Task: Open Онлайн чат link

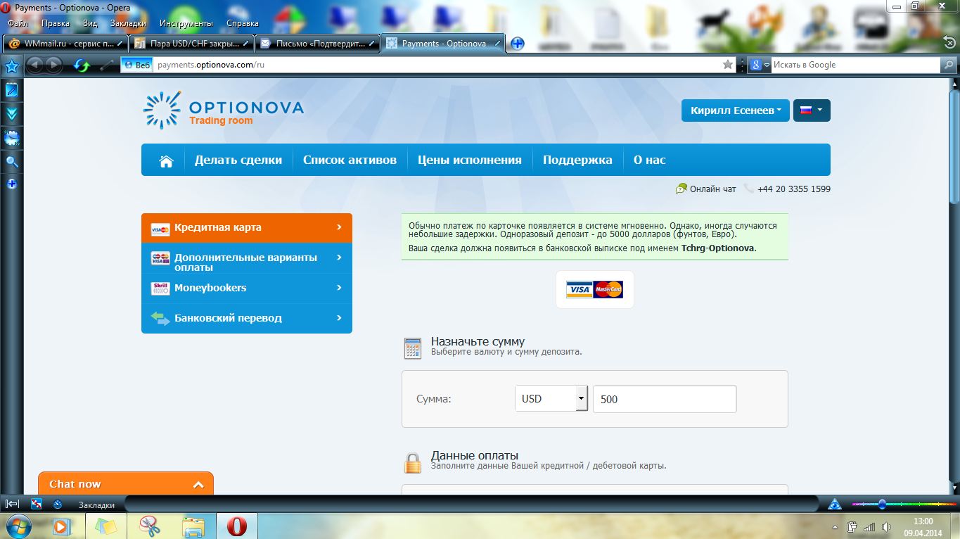Action: (x=706, y=189)
